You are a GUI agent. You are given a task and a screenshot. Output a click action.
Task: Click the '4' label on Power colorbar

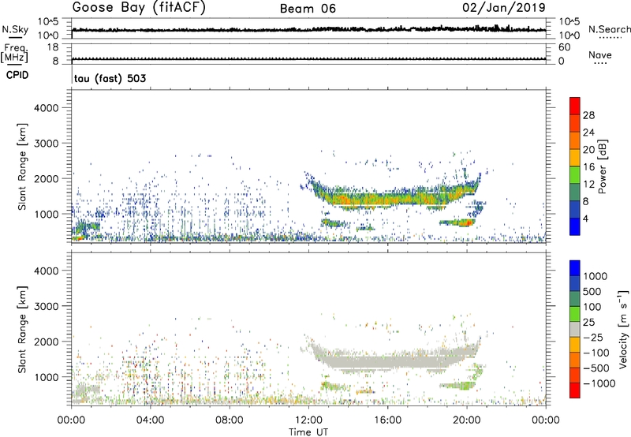pos(585,219)
